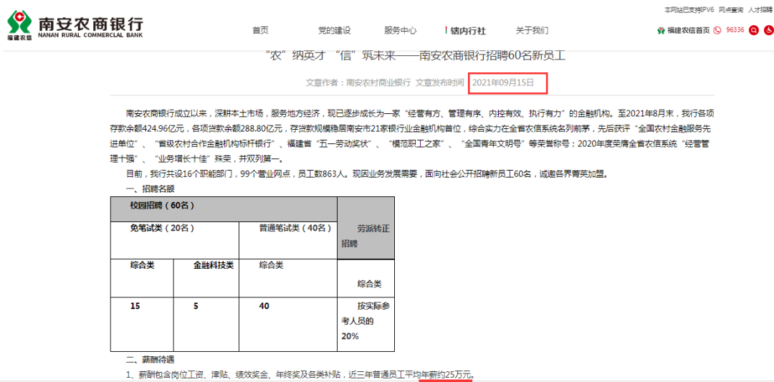The height and width of the screenshot is (382, 774).
Task: Open the 辖内行社 menu item
Action: [x=467, y=31]
